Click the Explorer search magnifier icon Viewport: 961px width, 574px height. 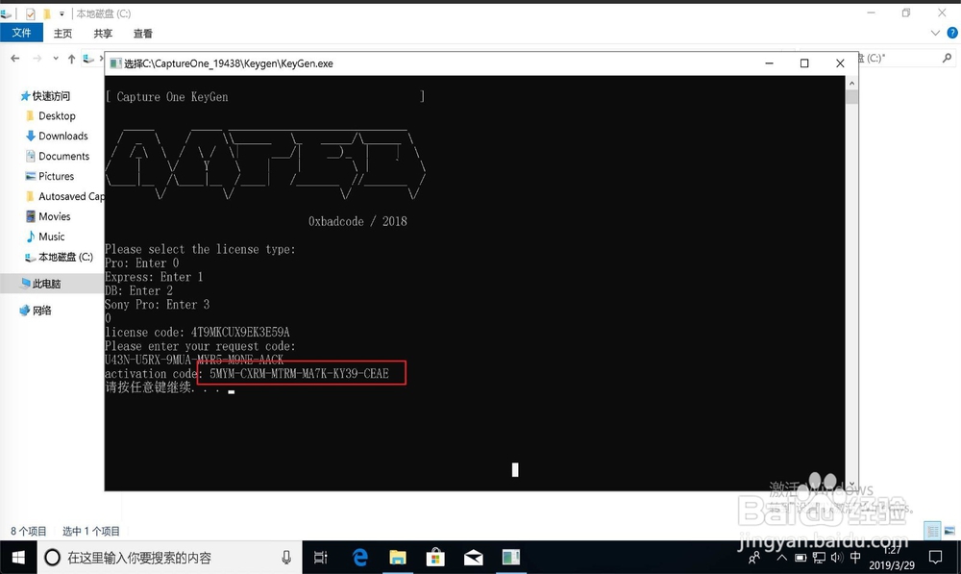tap(947, 59)
